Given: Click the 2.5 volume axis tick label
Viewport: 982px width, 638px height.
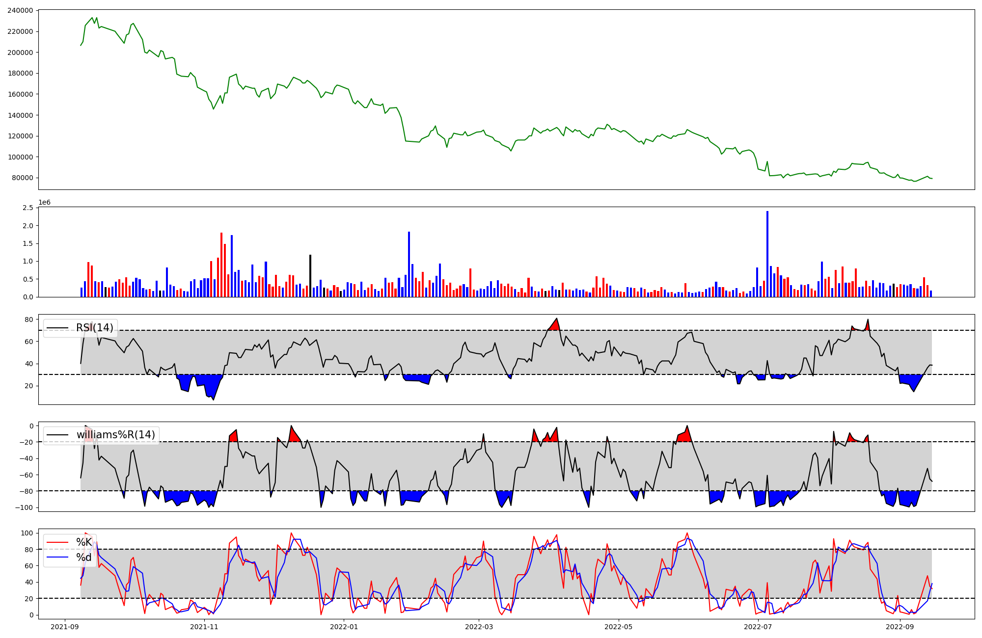Looking at the screenshot, I should [28, 208].
